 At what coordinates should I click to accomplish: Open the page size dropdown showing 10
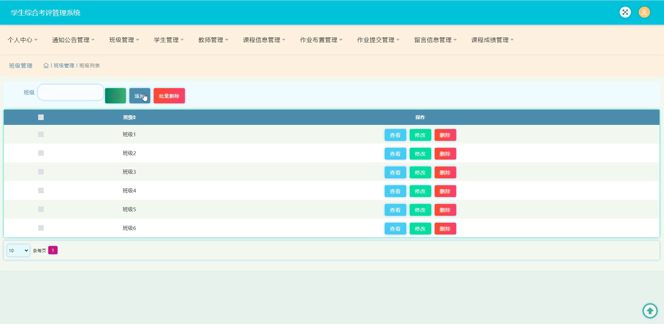(x=18, y=250)
